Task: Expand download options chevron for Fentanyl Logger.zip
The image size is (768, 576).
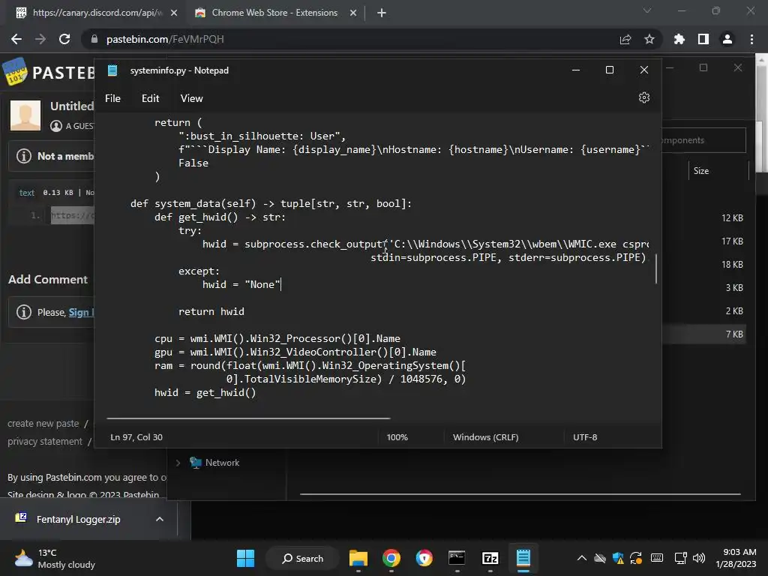Action: tap(160, 519)
